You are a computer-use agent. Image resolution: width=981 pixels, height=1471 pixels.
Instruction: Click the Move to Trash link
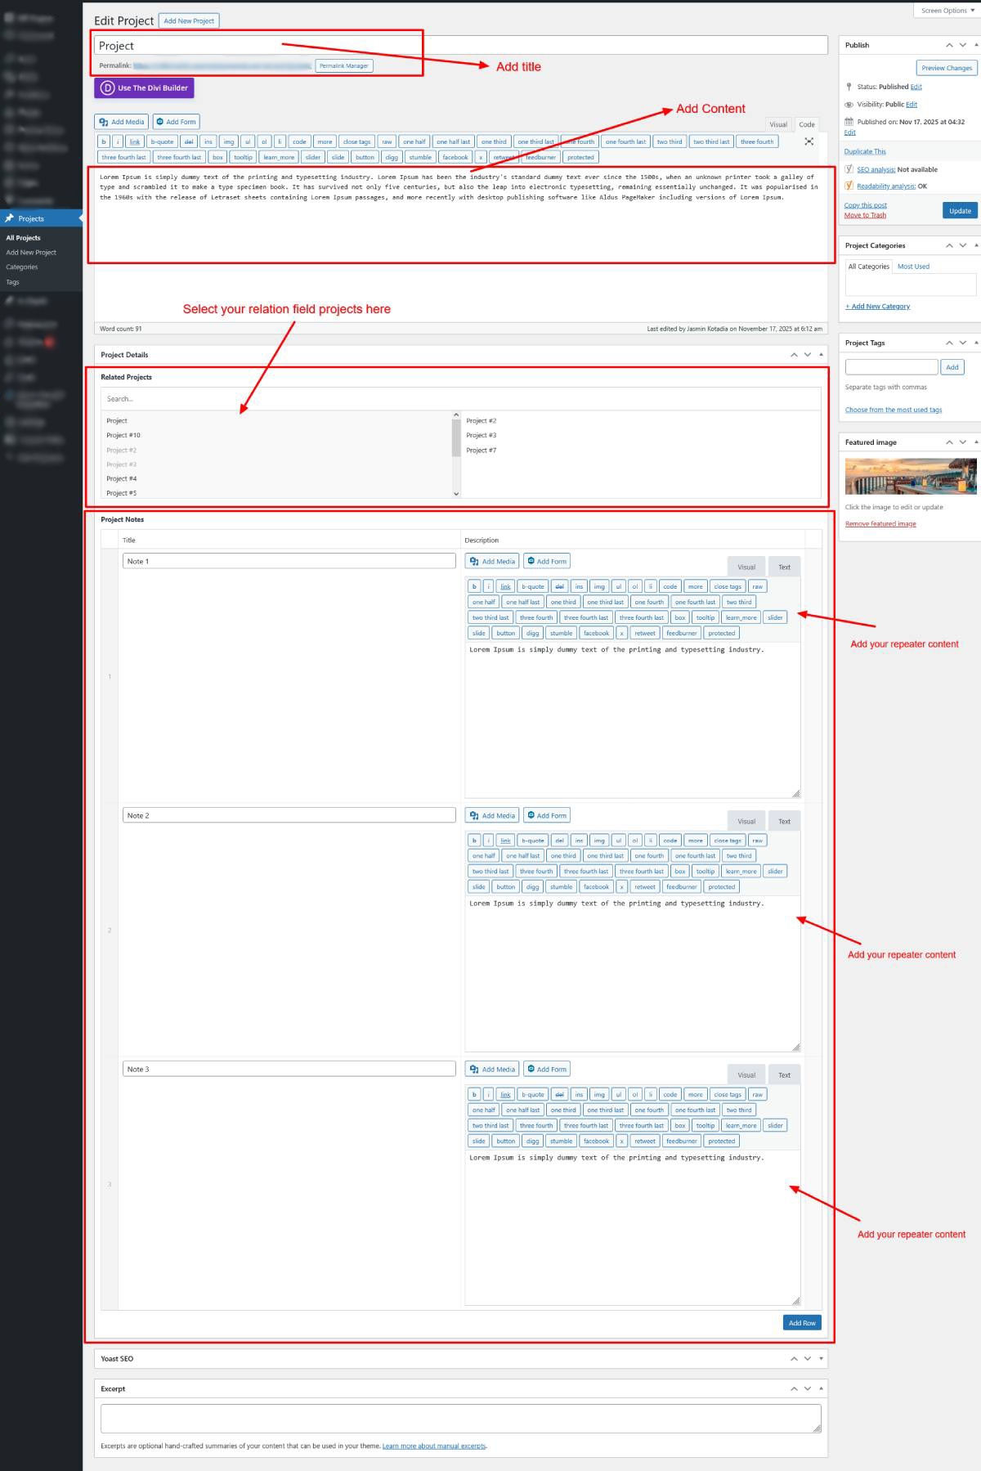tap(865, 215)
